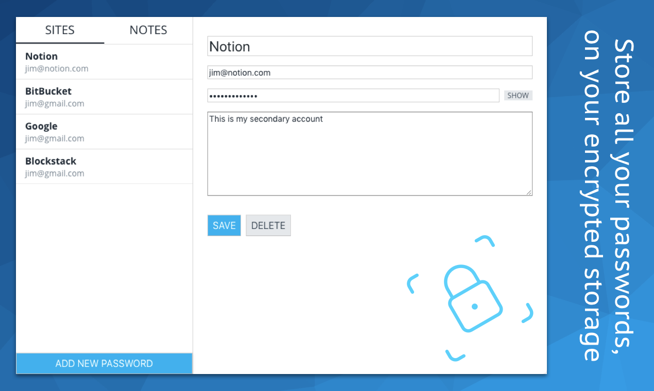Select the BitBucket password entry

(x=104, y=97)
